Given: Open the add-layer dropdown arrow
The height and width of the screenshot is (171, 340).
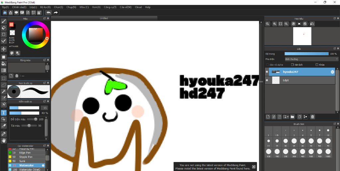Looking at the screenshot, I should pos(288,117).
